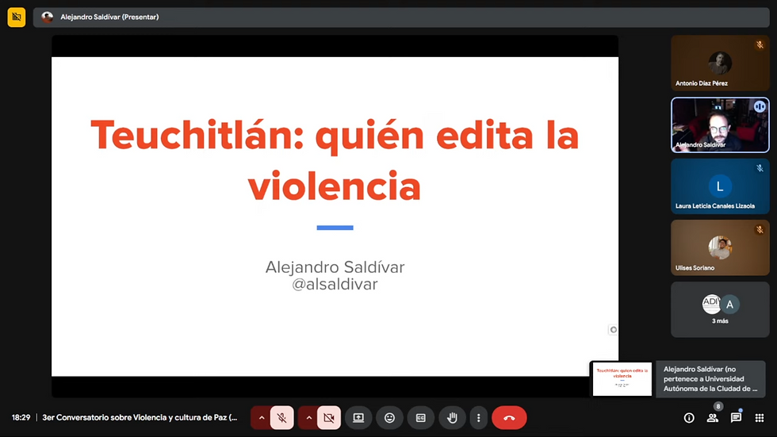Click the present screen button

358,418
